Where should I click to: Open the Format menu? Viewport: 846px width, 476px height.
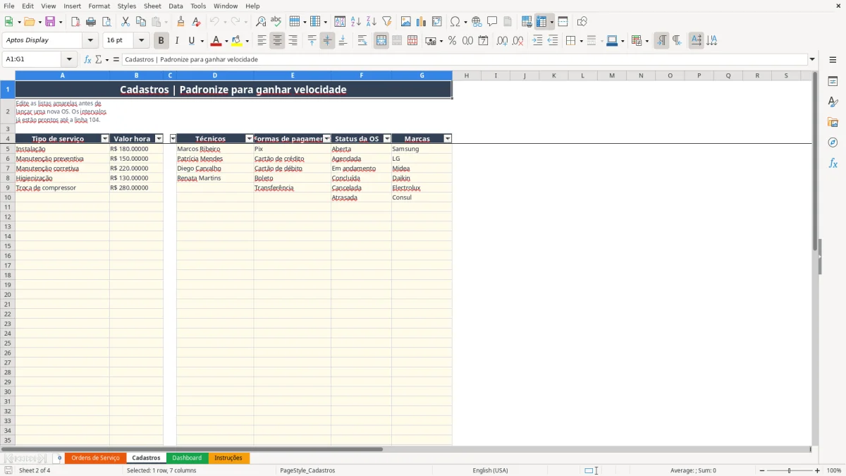[99, 6]
